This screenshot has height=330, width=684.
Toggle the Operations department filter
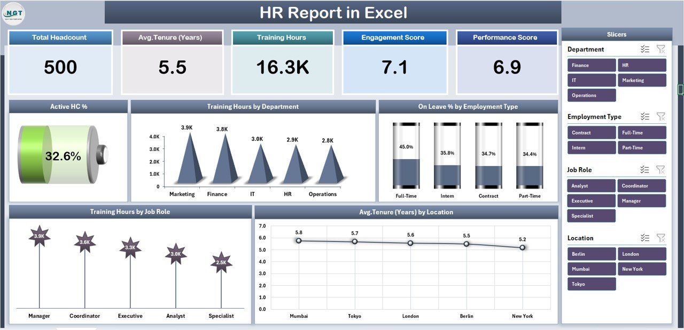point(591,95)
